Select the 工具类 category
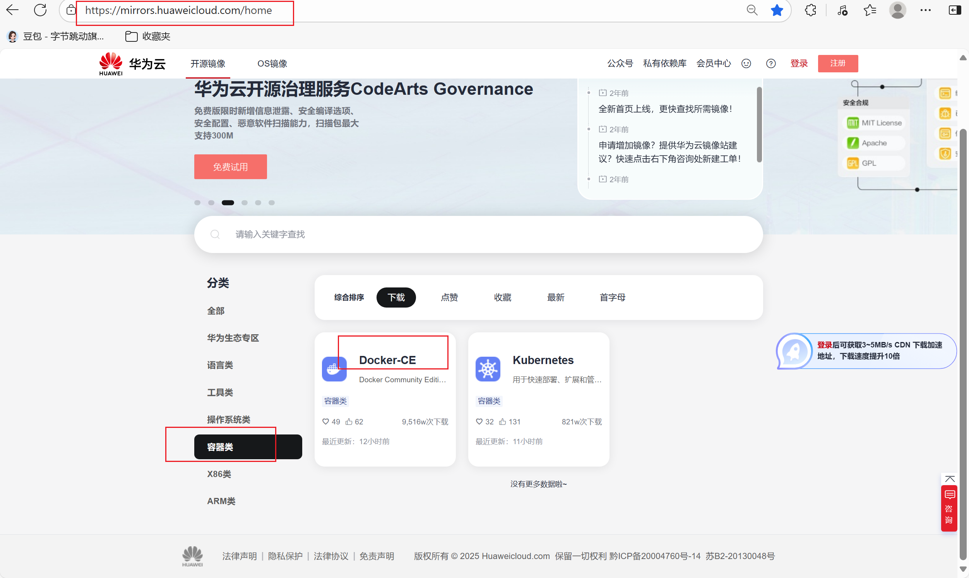969x578 pixels. click(220, 392)
